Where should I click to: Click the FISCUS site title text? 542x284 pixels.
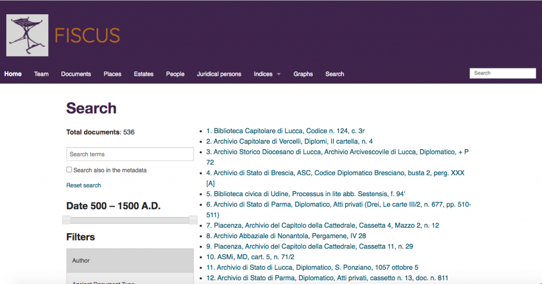[87, 35]
